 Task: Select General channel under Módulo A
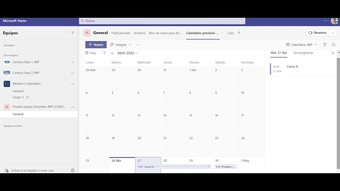tap(18, 91)
